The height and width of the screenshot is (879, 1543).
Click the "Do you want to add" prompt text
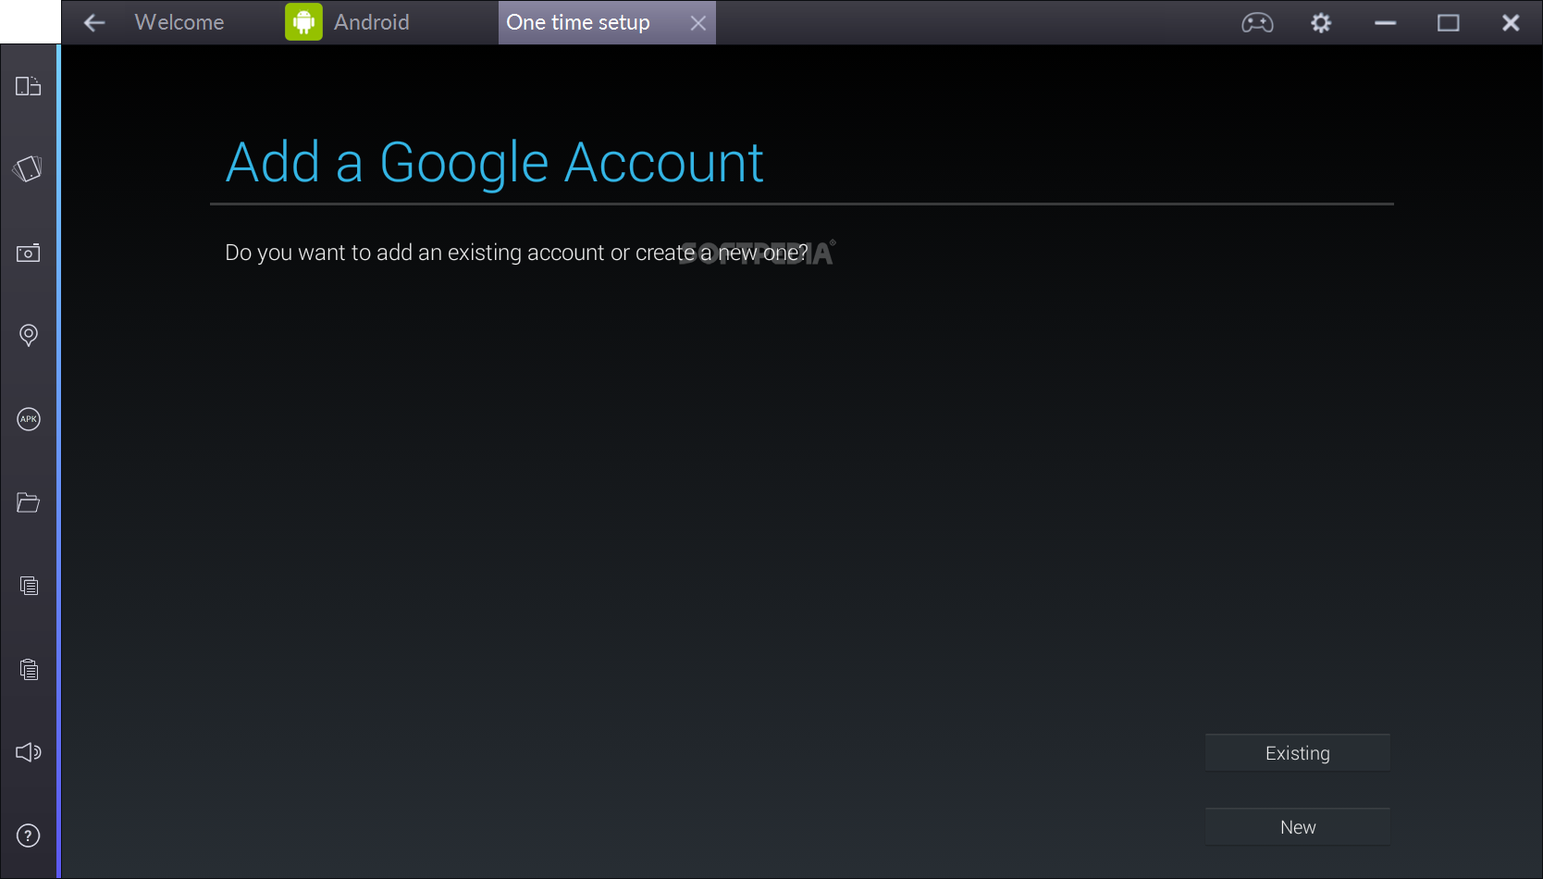click(x=516, y=253)
